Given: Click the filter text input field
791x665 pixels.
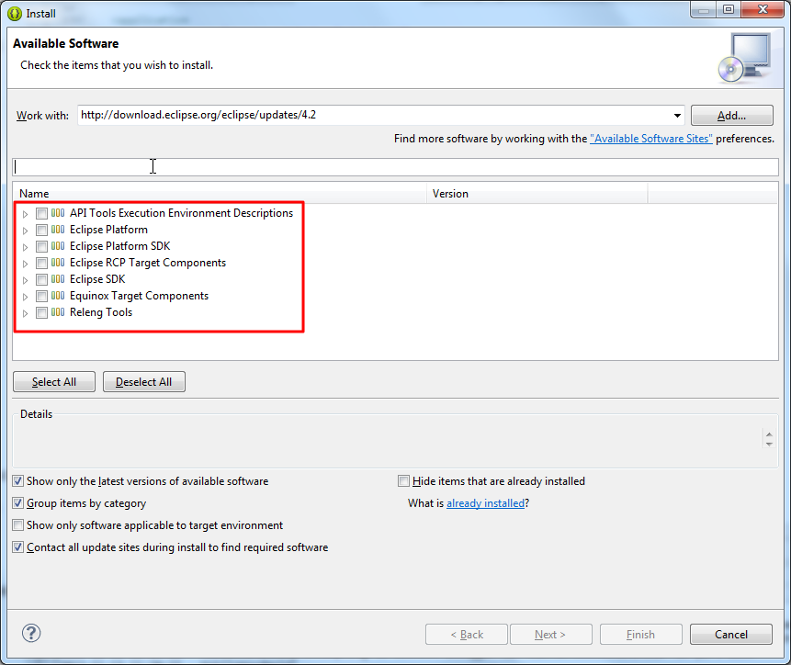Looking at the screenshot, I should pyautogui.click(x=395, y=167).
